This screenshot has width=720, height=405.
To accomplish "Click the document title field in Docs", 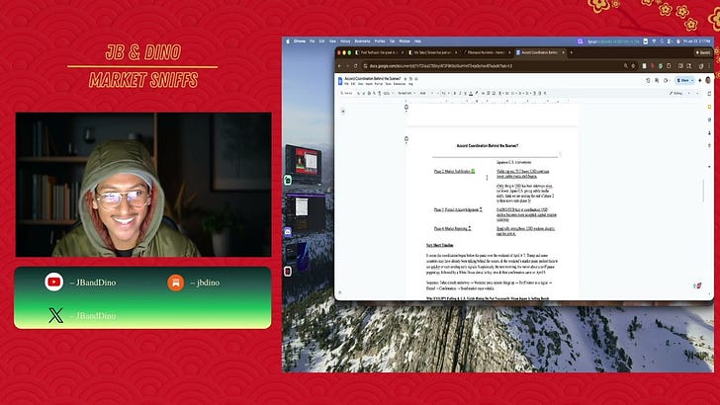I will tap(373, 79).
